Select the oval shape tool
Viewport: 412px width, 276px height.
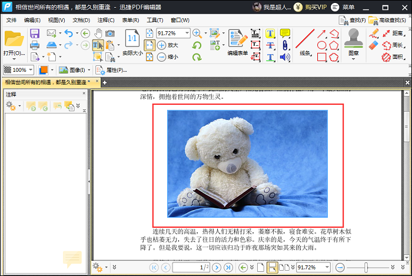pyautogui.click(x=321, y=45)
